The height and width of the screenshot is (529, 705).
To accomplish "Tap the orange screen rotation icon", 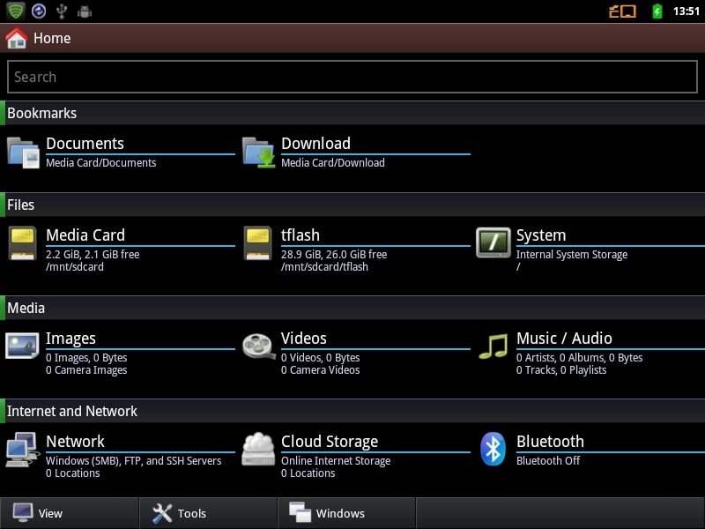I will (x=622, y=11).
